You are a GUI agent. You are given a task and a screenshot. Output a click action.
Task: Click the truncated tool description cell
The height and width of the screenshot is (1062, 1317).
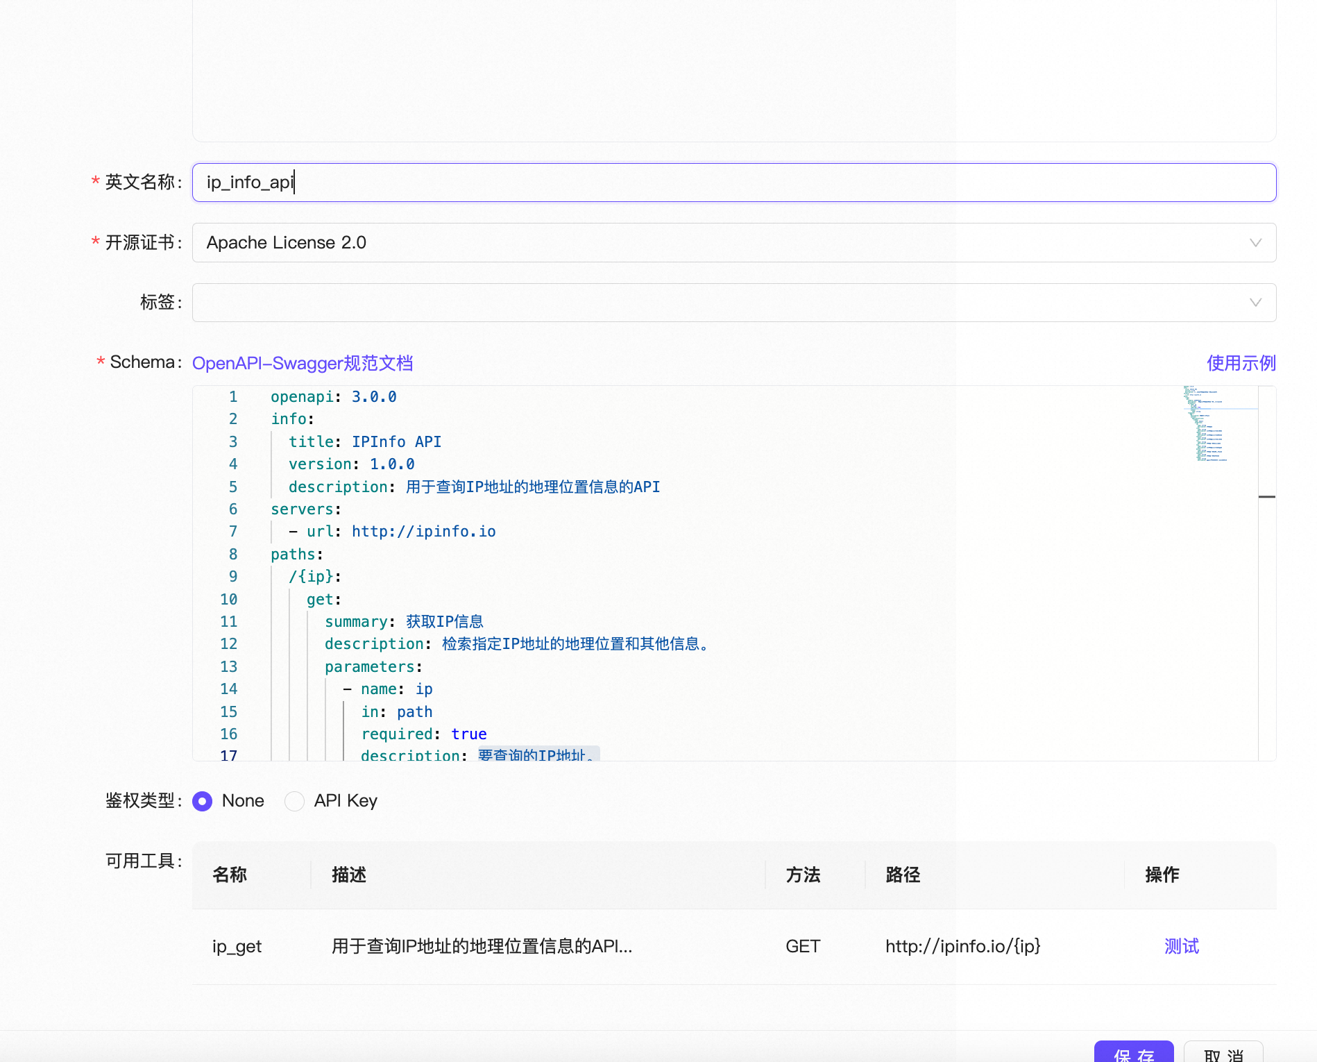pyautogui.click(x=482, y=946)
